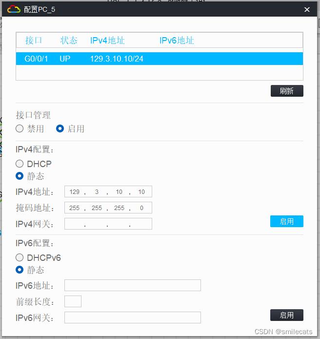Screen dimensions: 320x339
Task: Click the 前缀长度 prefix length field
Action: 73,301
